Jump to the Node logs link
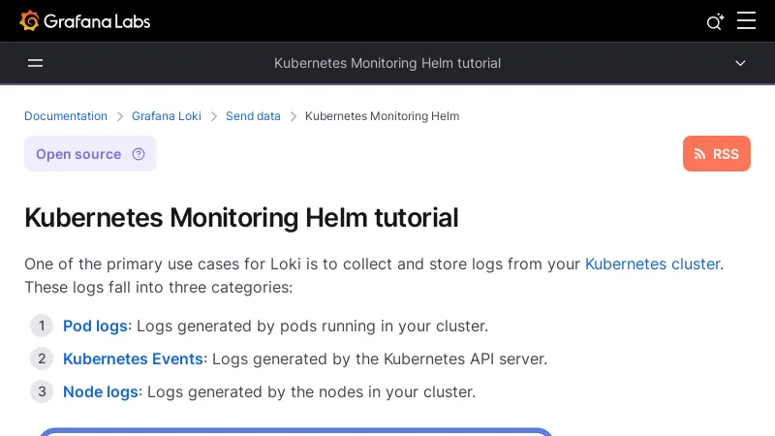Image resolution: width=775 pixels, height=436 pixels. click(x=101, y=391)
